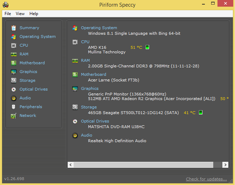Viewport: 235px width, 185px height.
Task: Click the graphics temperature 50 ° value
Action: click(224, 99)
